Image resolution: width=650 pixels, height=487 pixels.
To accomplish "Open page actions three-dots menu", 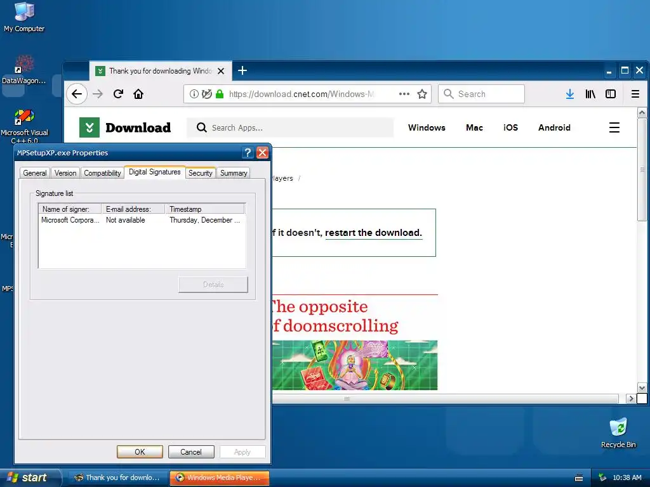I will [404, 94].
